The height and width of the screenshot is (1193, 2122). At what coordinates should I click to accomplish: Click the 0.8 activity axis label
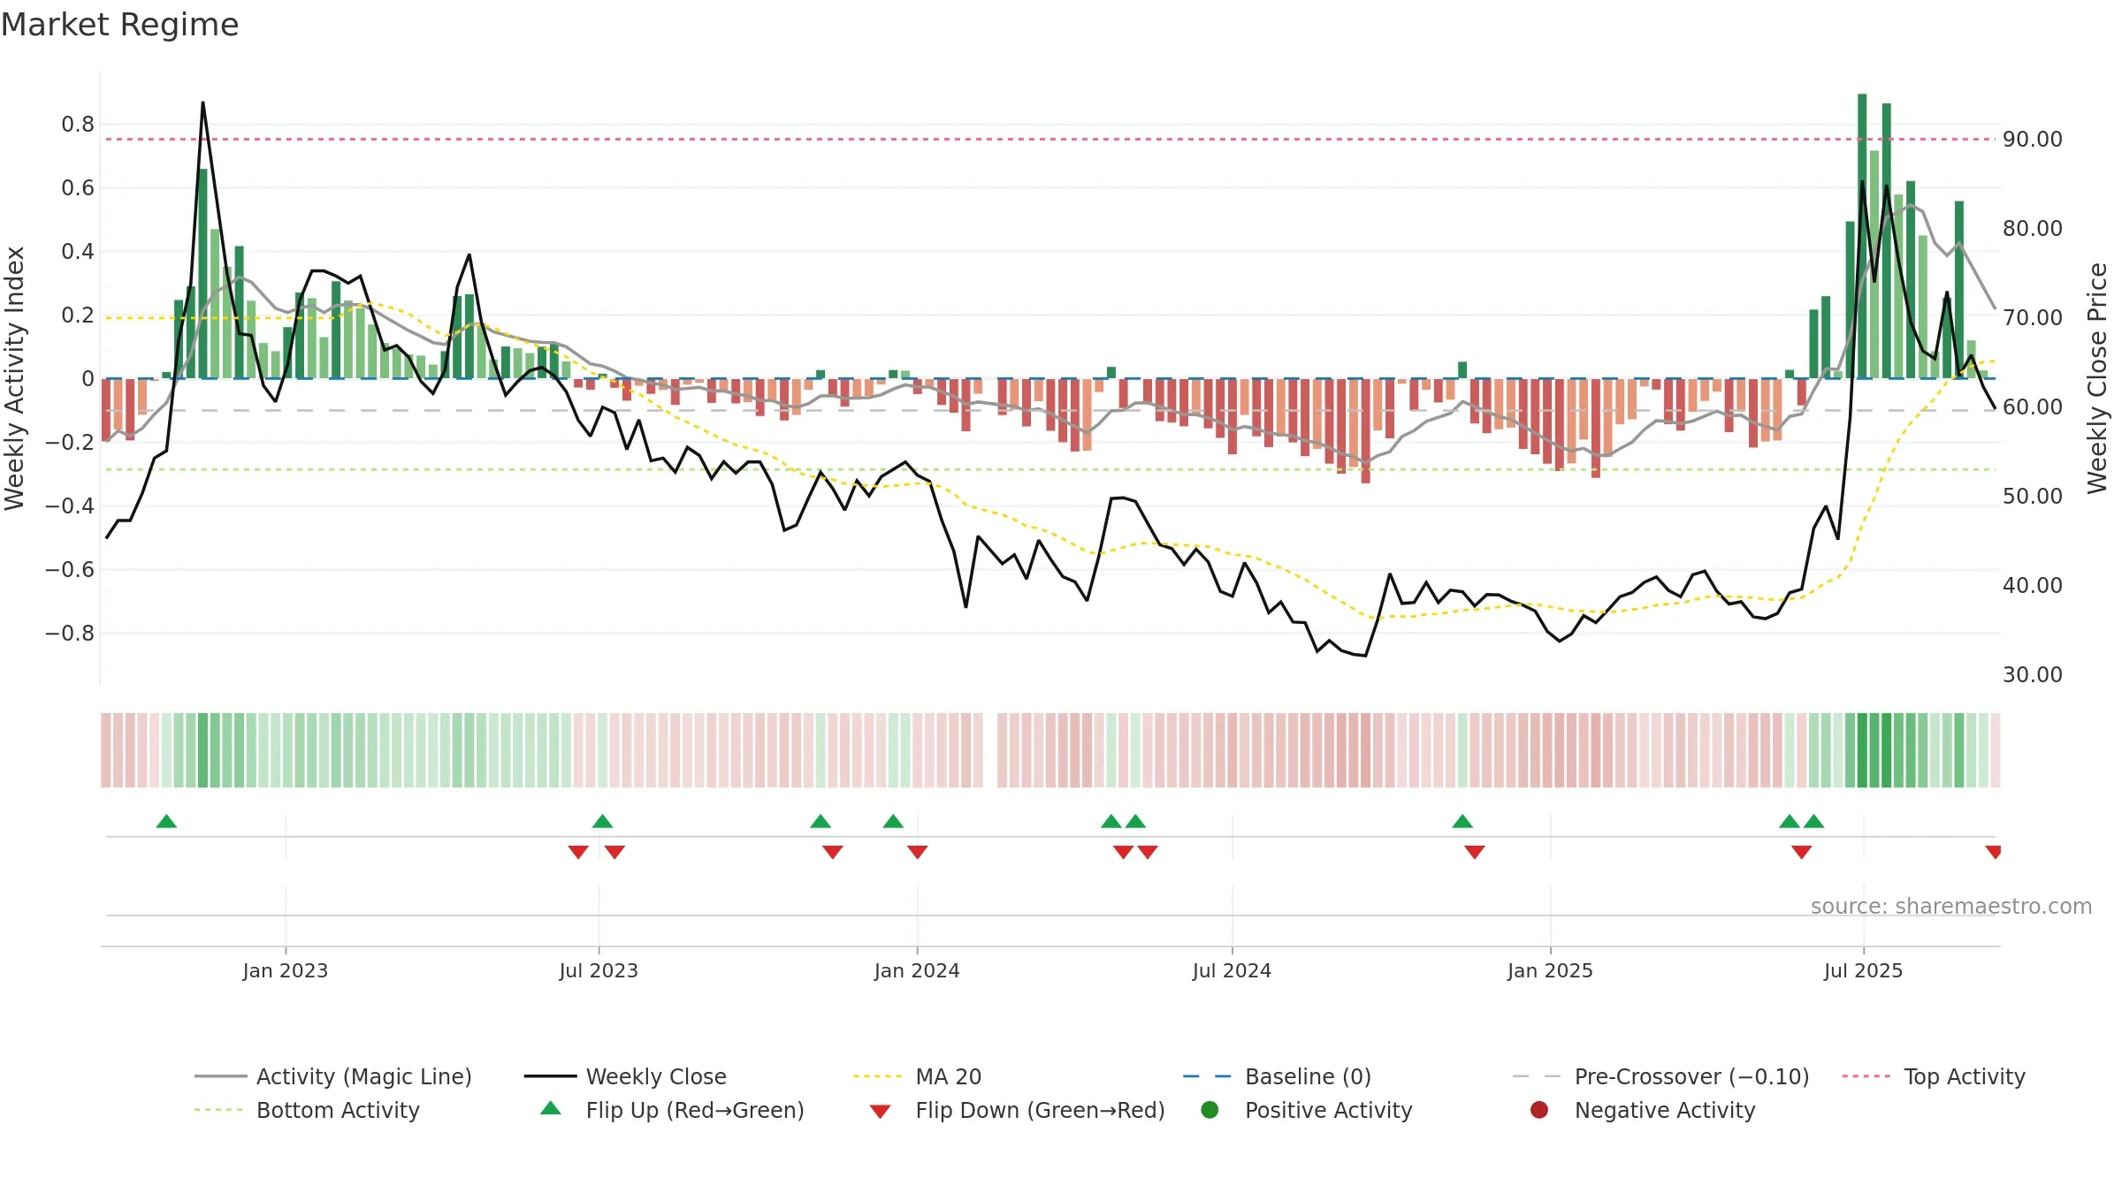[78, 125]
